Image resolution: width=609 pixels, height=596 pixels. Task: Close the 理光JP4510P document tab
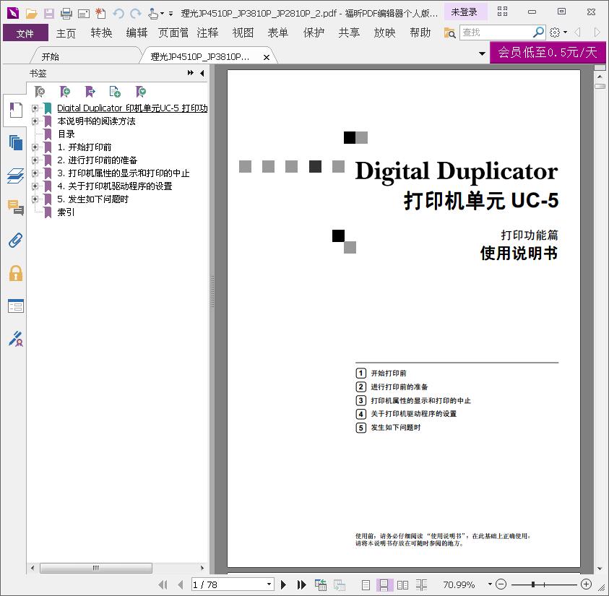tap(267, 58)
